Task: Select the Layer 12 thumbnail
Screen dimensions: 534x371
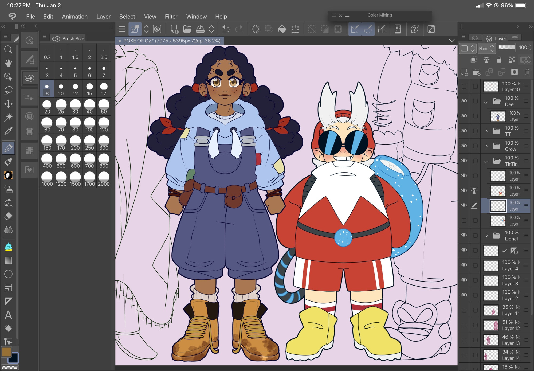Action: point(491,325)
